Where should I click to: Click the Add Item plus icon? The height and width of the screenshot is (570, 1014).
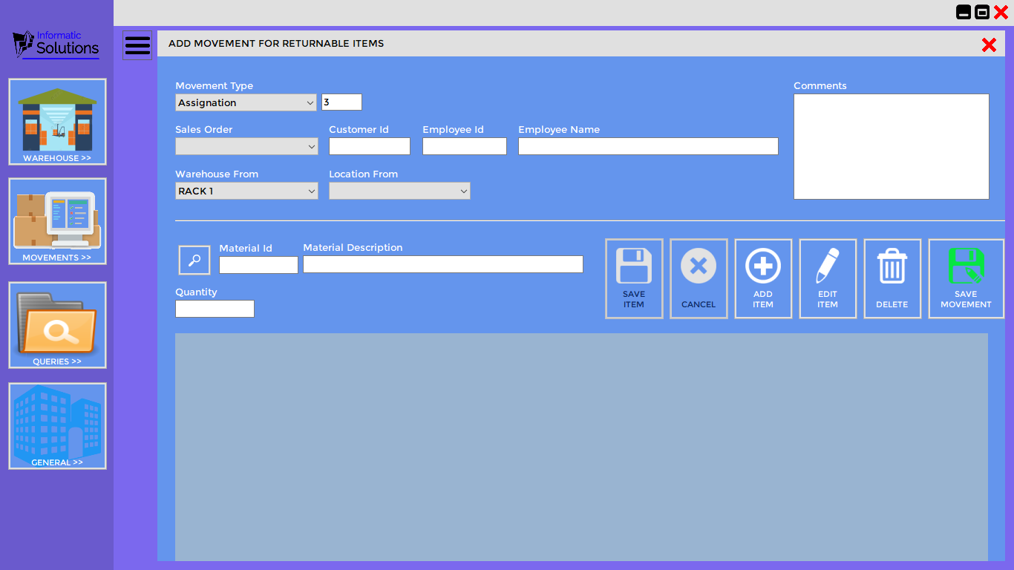[x=763, y=267]
